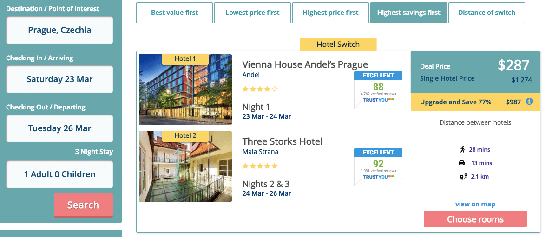Click the car driving time icon
Screen dimensions: 546x237
462,163
